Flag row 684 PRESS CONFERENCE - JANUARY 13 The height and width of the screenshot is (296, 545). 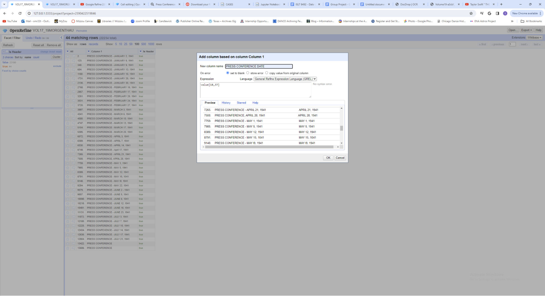click(73, 70)
